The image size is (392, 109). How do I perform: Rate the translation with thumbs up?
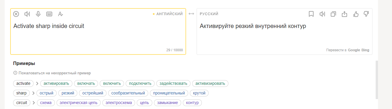click(x=356, y=14)
